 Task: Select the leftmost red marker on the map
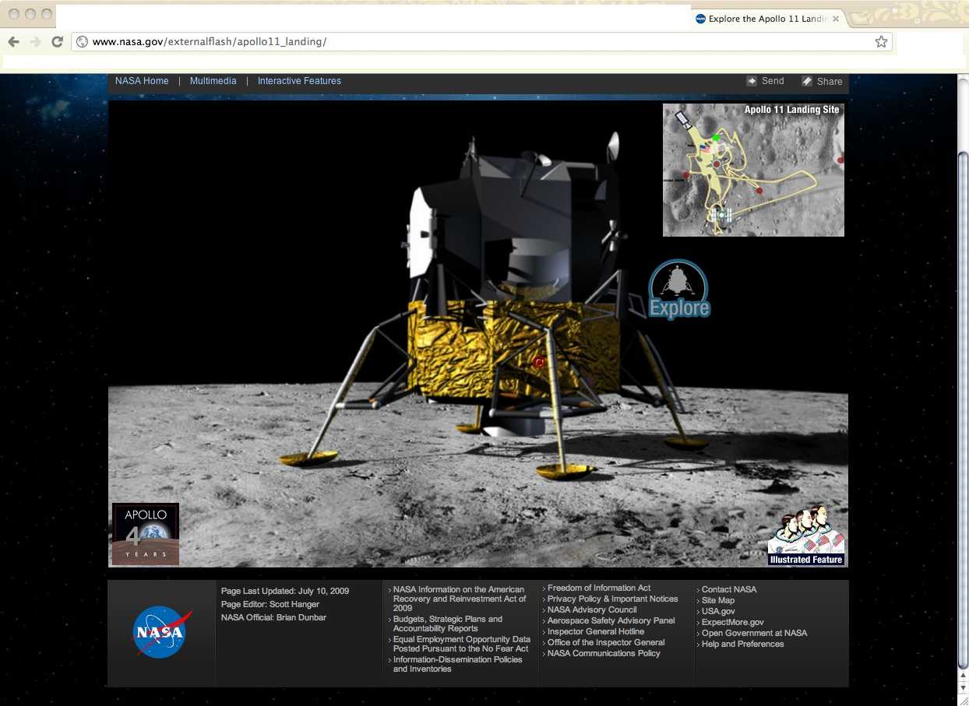click(x=686, y=175)
